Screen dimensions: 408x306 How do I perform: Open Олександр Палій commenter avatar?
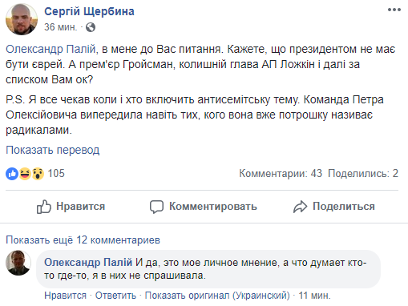point(18,263)
